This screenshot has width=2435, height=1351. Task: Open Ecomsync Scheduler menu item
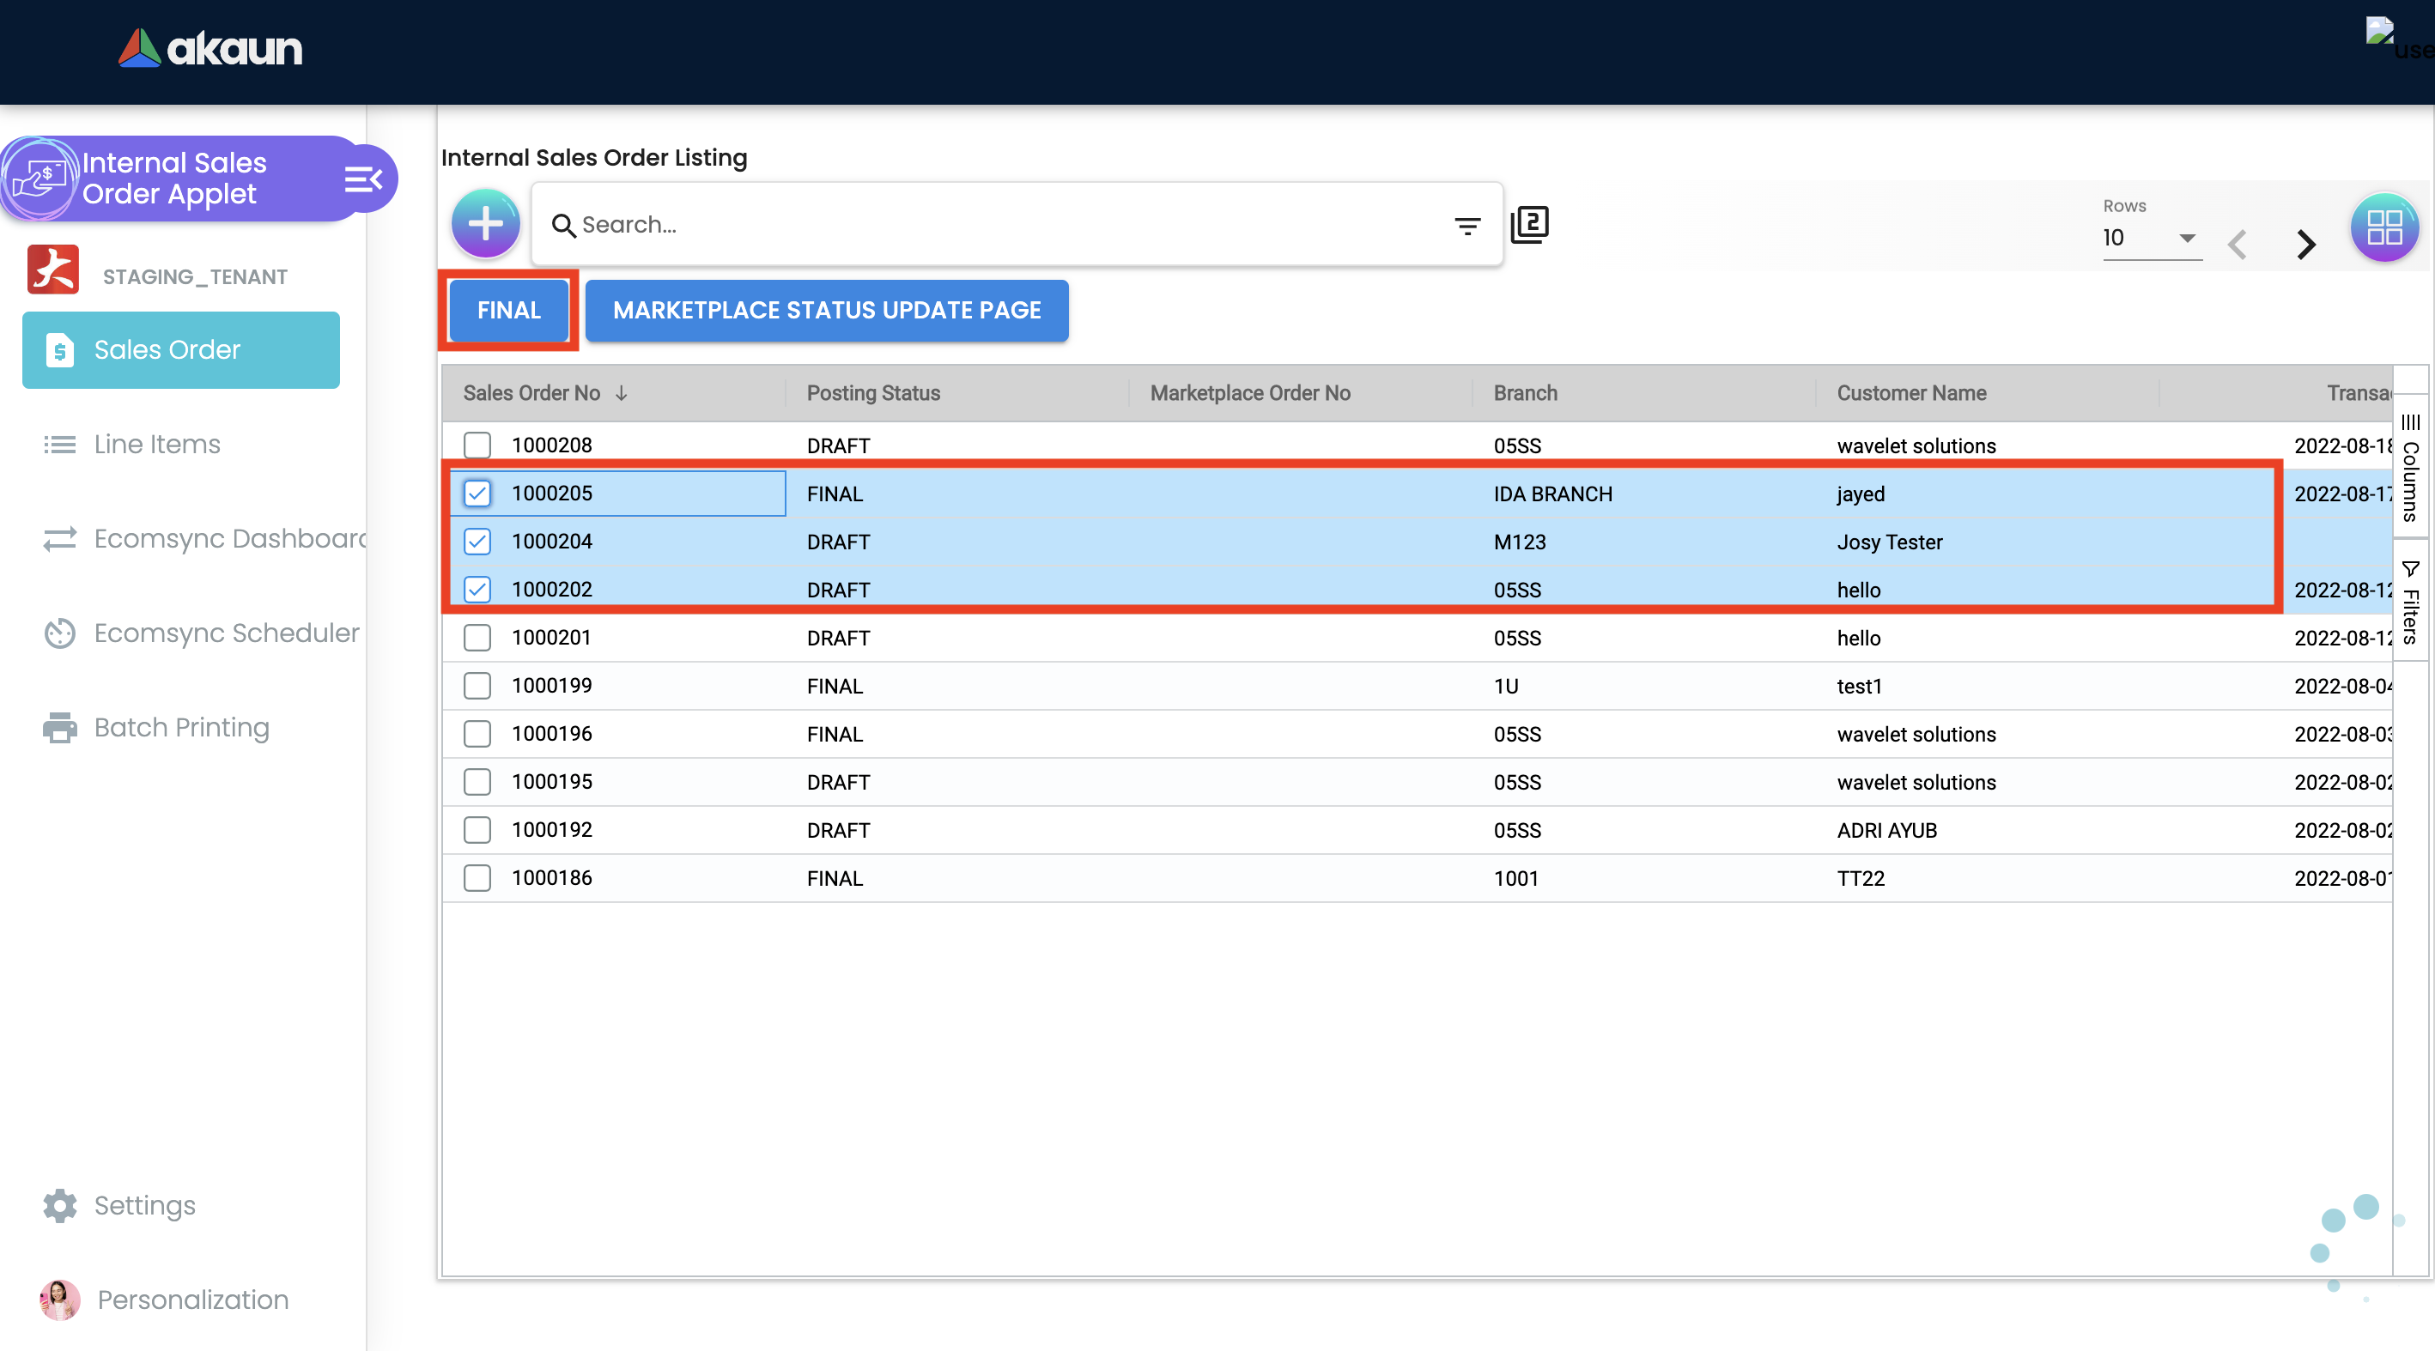coord(226,632)
